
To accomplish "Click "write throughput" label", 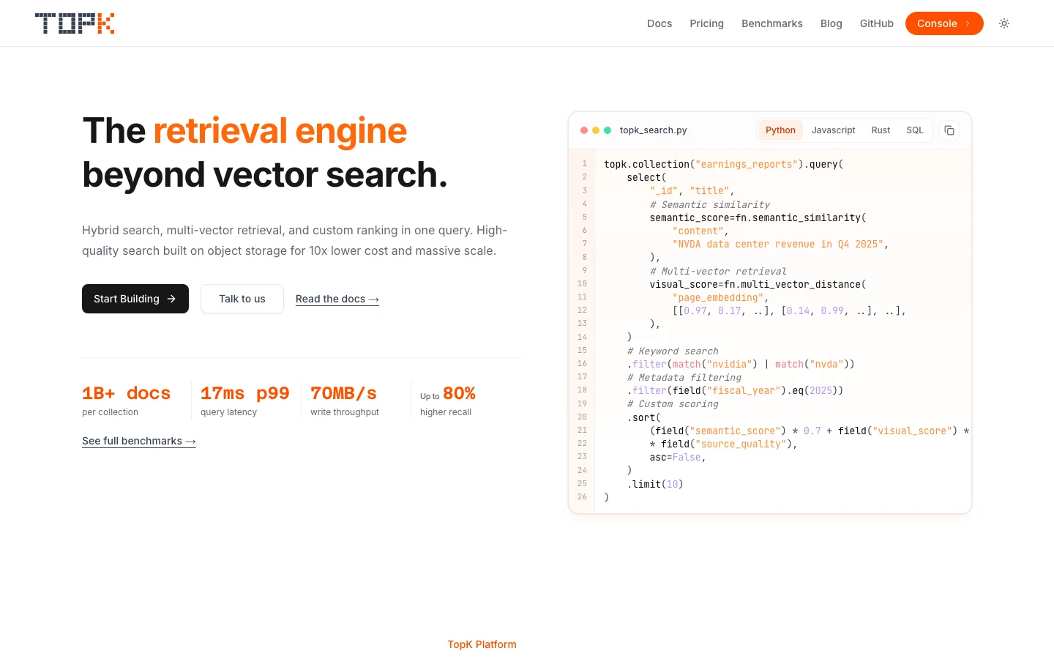I will point(345,412).
